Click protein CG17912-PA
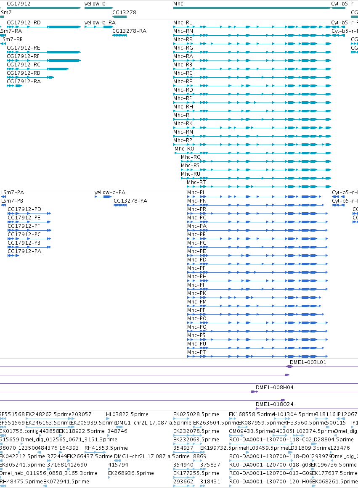Screen dimensions: 358x488 tap(24, 251)
